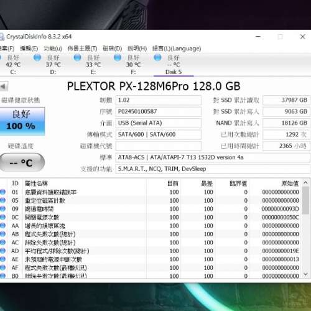Click raw value 00000000050C

click(x=280, y=217)
